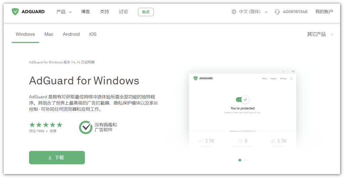Click Settings in the app preview
The image size is (344, 178).
[283, 78]
